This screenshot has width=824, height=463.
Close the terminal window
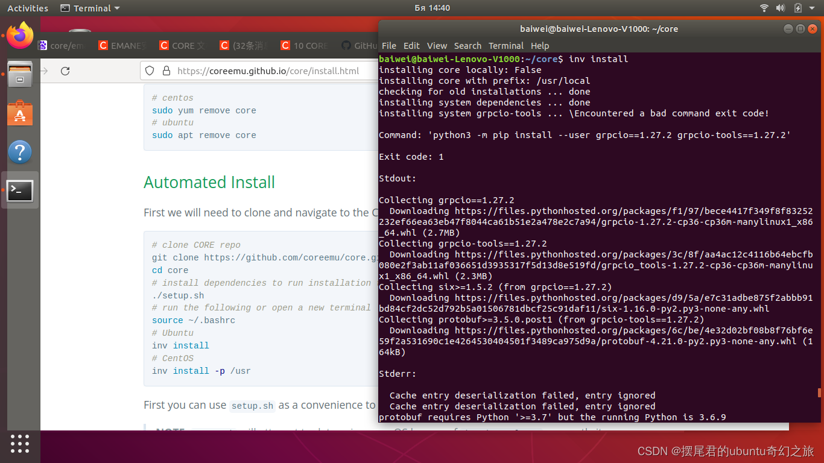(813, 29)
